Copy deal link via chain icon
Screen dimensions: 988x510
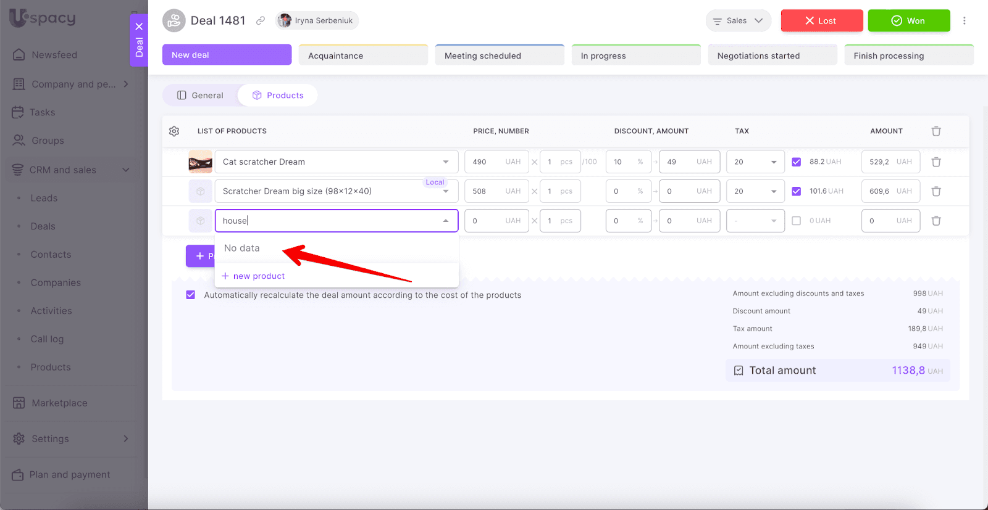coord(261,21)
